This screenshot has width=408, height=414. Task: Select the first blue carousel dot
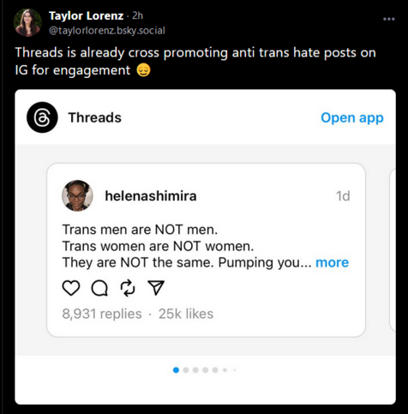(x=176, y=370)
